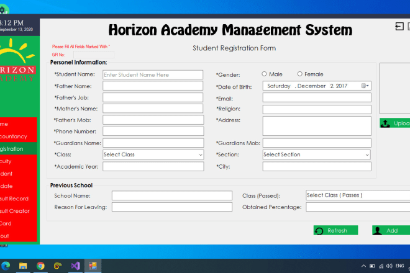The height and width of the screenshot is (273, 410).
Task: Click the battery icon in the system tray
Action: (x=372, y=266)
